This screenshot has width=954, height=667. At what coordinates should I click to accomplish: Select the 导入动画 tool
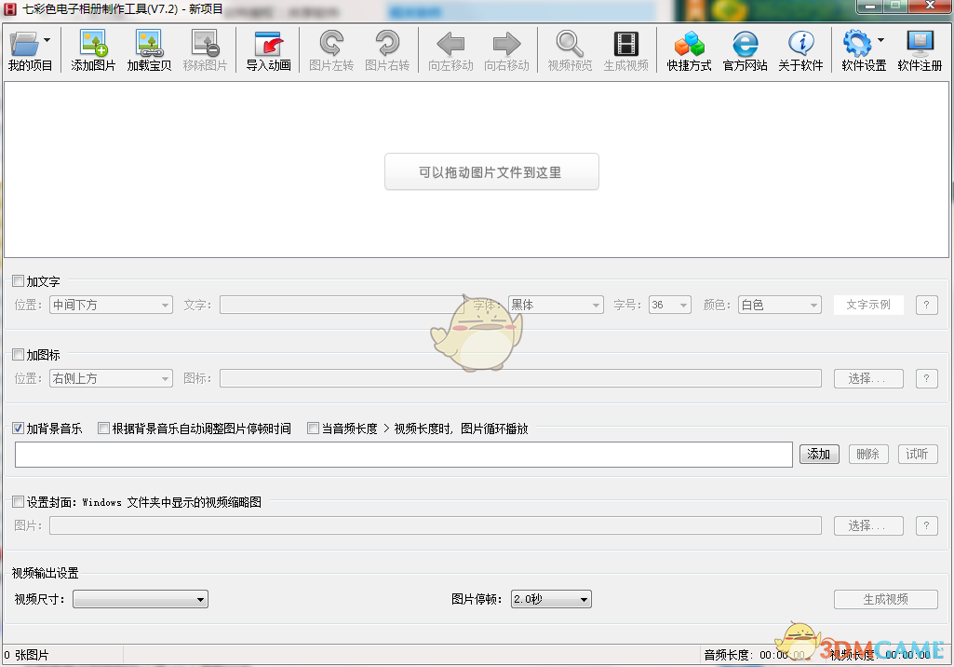click(x=266, y=49)
